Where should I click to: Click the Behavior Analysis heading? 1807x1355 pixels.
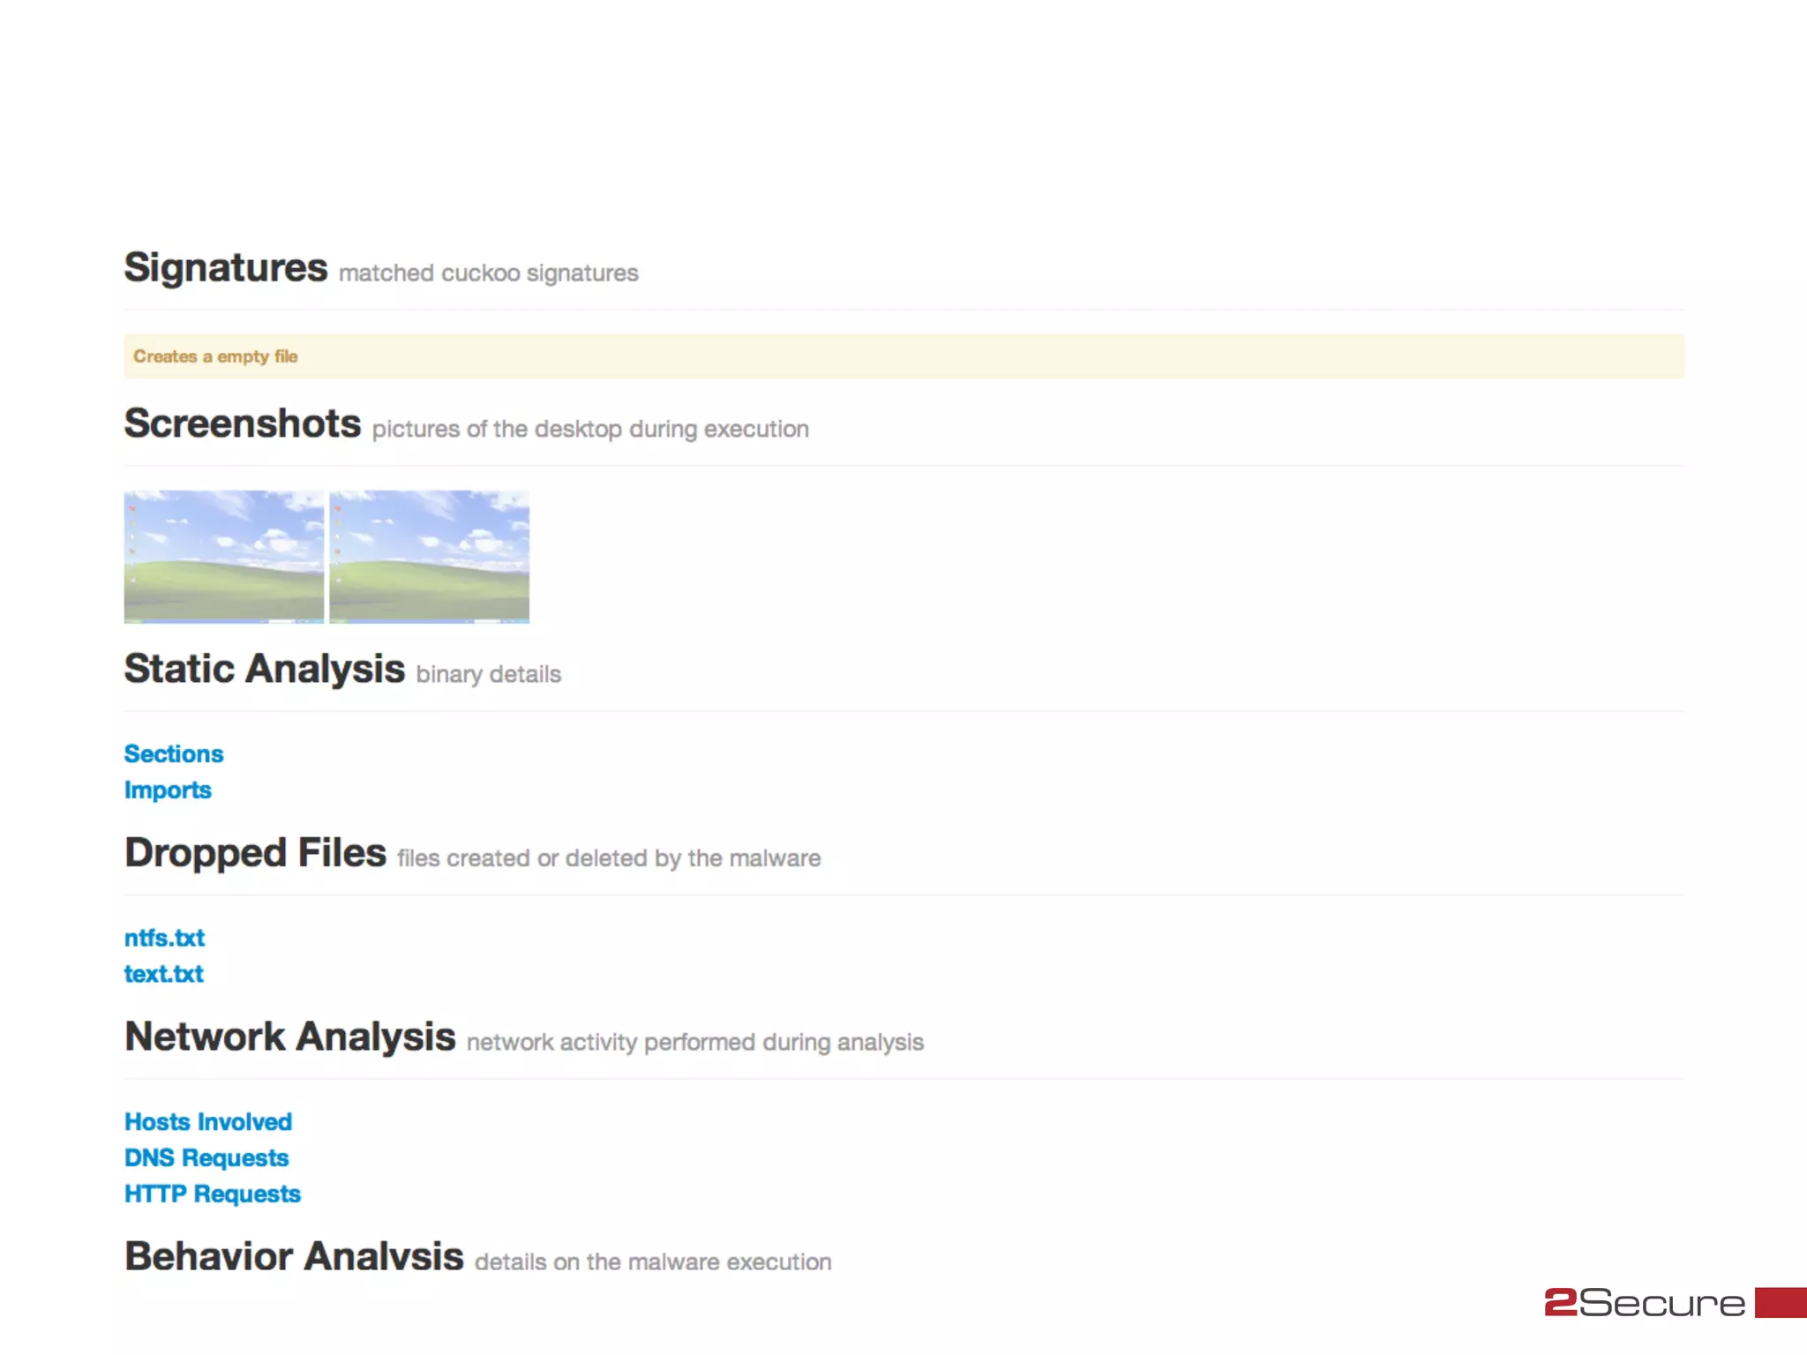tap(294, 1256)
